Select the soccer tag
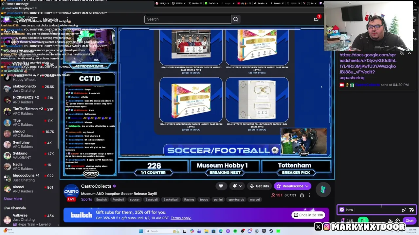Image resolution: width=419 pixels, height=235 pixels. click(135, 199)
